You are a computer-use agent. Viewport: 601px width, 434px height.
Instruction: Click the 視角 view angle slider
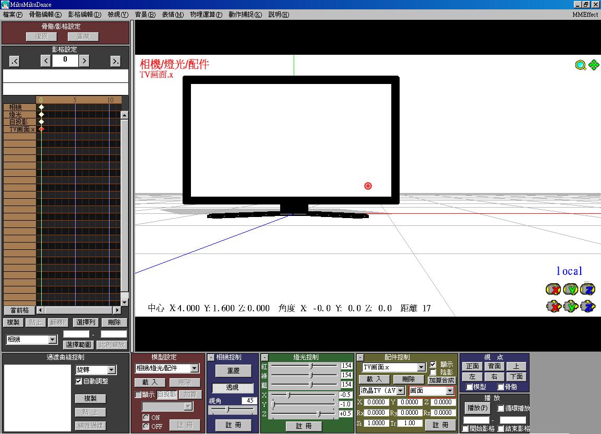(232, 409)
